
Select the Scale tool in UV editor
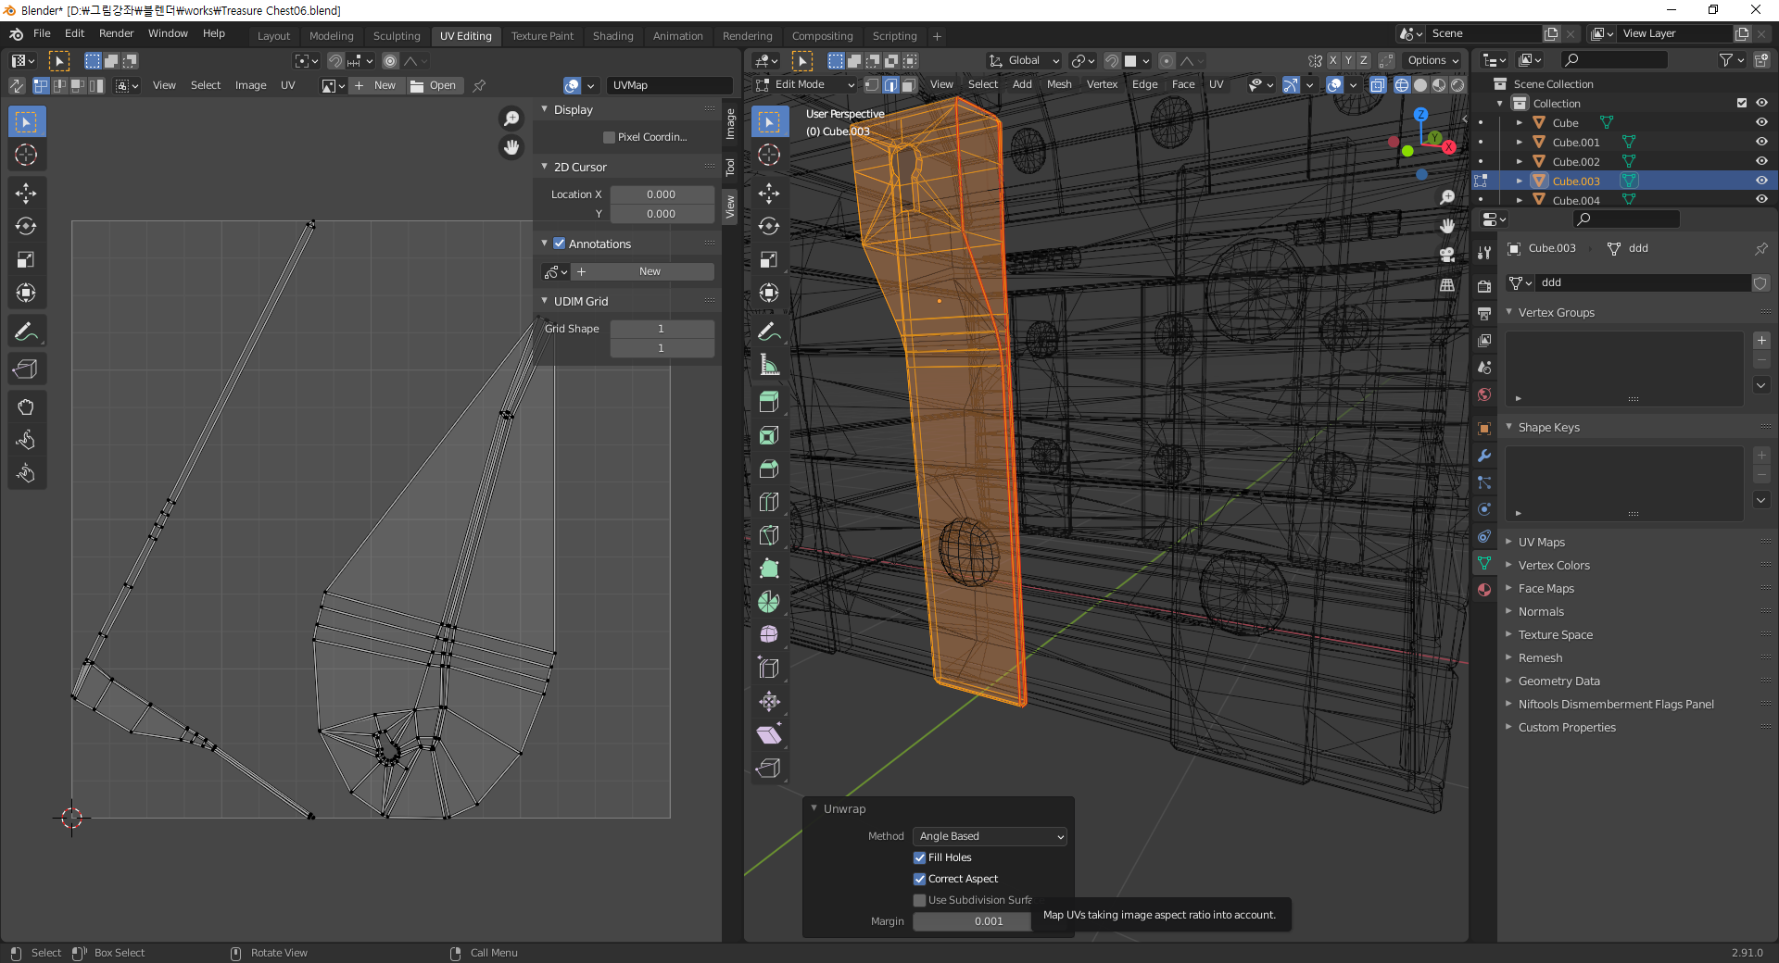[x=26, y=259]
